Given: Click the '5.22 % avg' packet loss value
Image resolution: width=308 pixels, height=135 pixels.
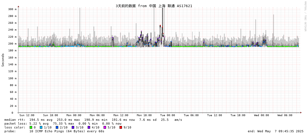Looking at the screenshot, I should tap(39, 124).
